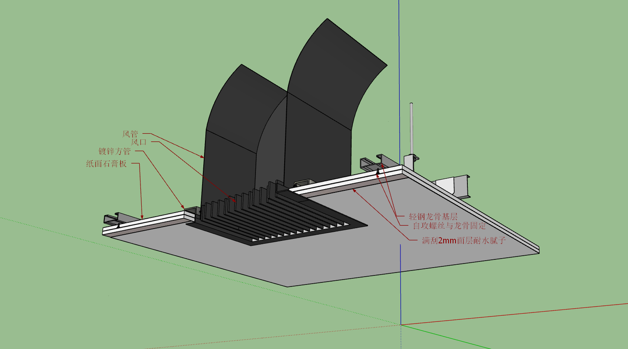This screenshot has height=349, width=628.
Task: Select the 自攻螺丝与龙骨固定 label
Action: coord(449,226)
